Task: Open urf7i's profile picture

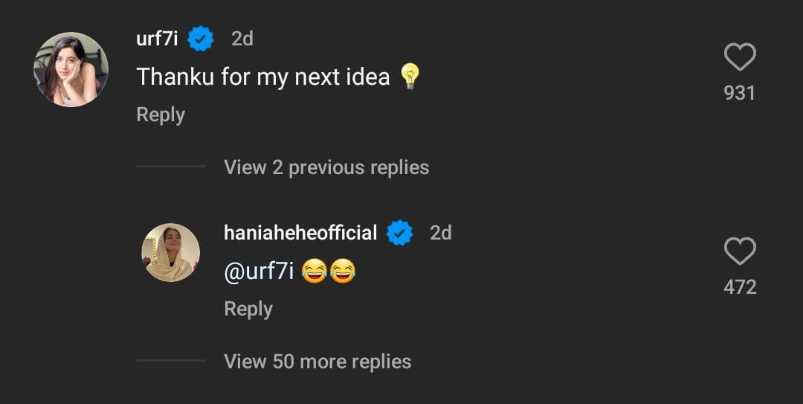Action: 71,69
